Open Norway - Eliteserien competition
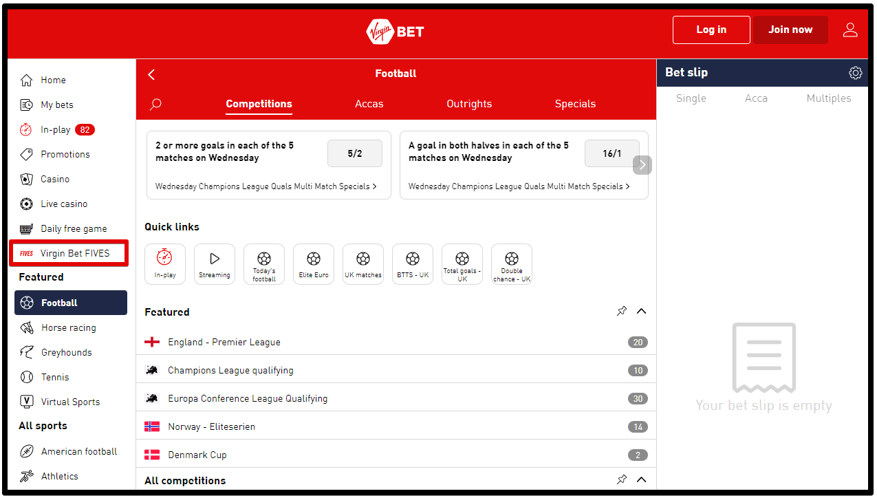This screenshot has width=877, height=498. pyautogui.click(x=396, y=426)
